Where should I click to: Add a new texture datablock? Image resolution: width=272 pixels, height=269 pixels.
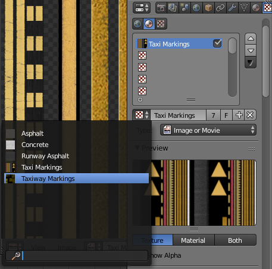[x=239, y=115]
